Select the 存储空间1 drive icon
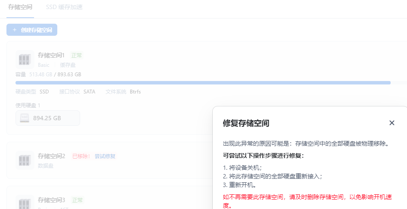The width and height of the screenshot is (407, 209). point(25,59)
